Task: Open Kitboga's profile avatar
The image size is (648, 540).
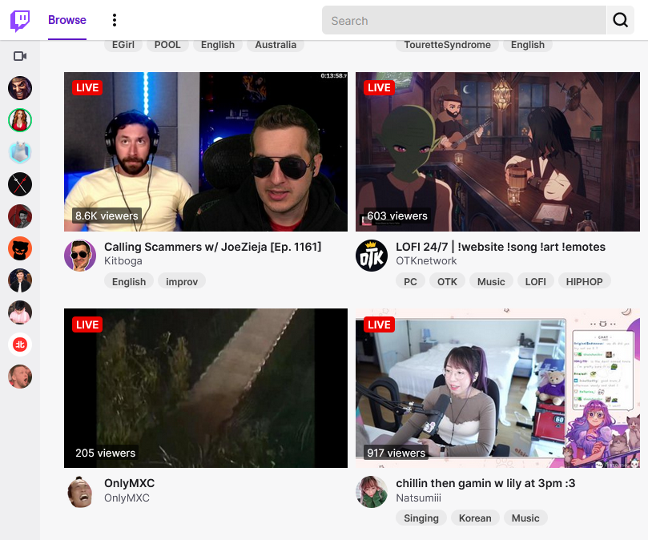Action: point(80,255)
